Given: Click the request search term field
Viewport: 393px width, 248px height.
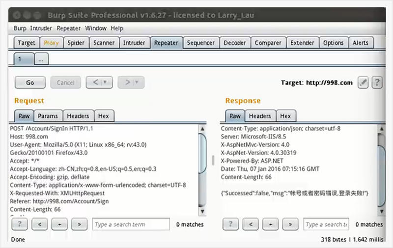Looking at the screenshot, I should pyautogui.click(x=131, y=224).
